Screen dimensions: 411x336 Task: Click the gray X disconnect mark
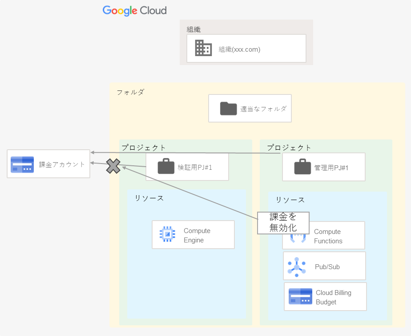point(113,166)
